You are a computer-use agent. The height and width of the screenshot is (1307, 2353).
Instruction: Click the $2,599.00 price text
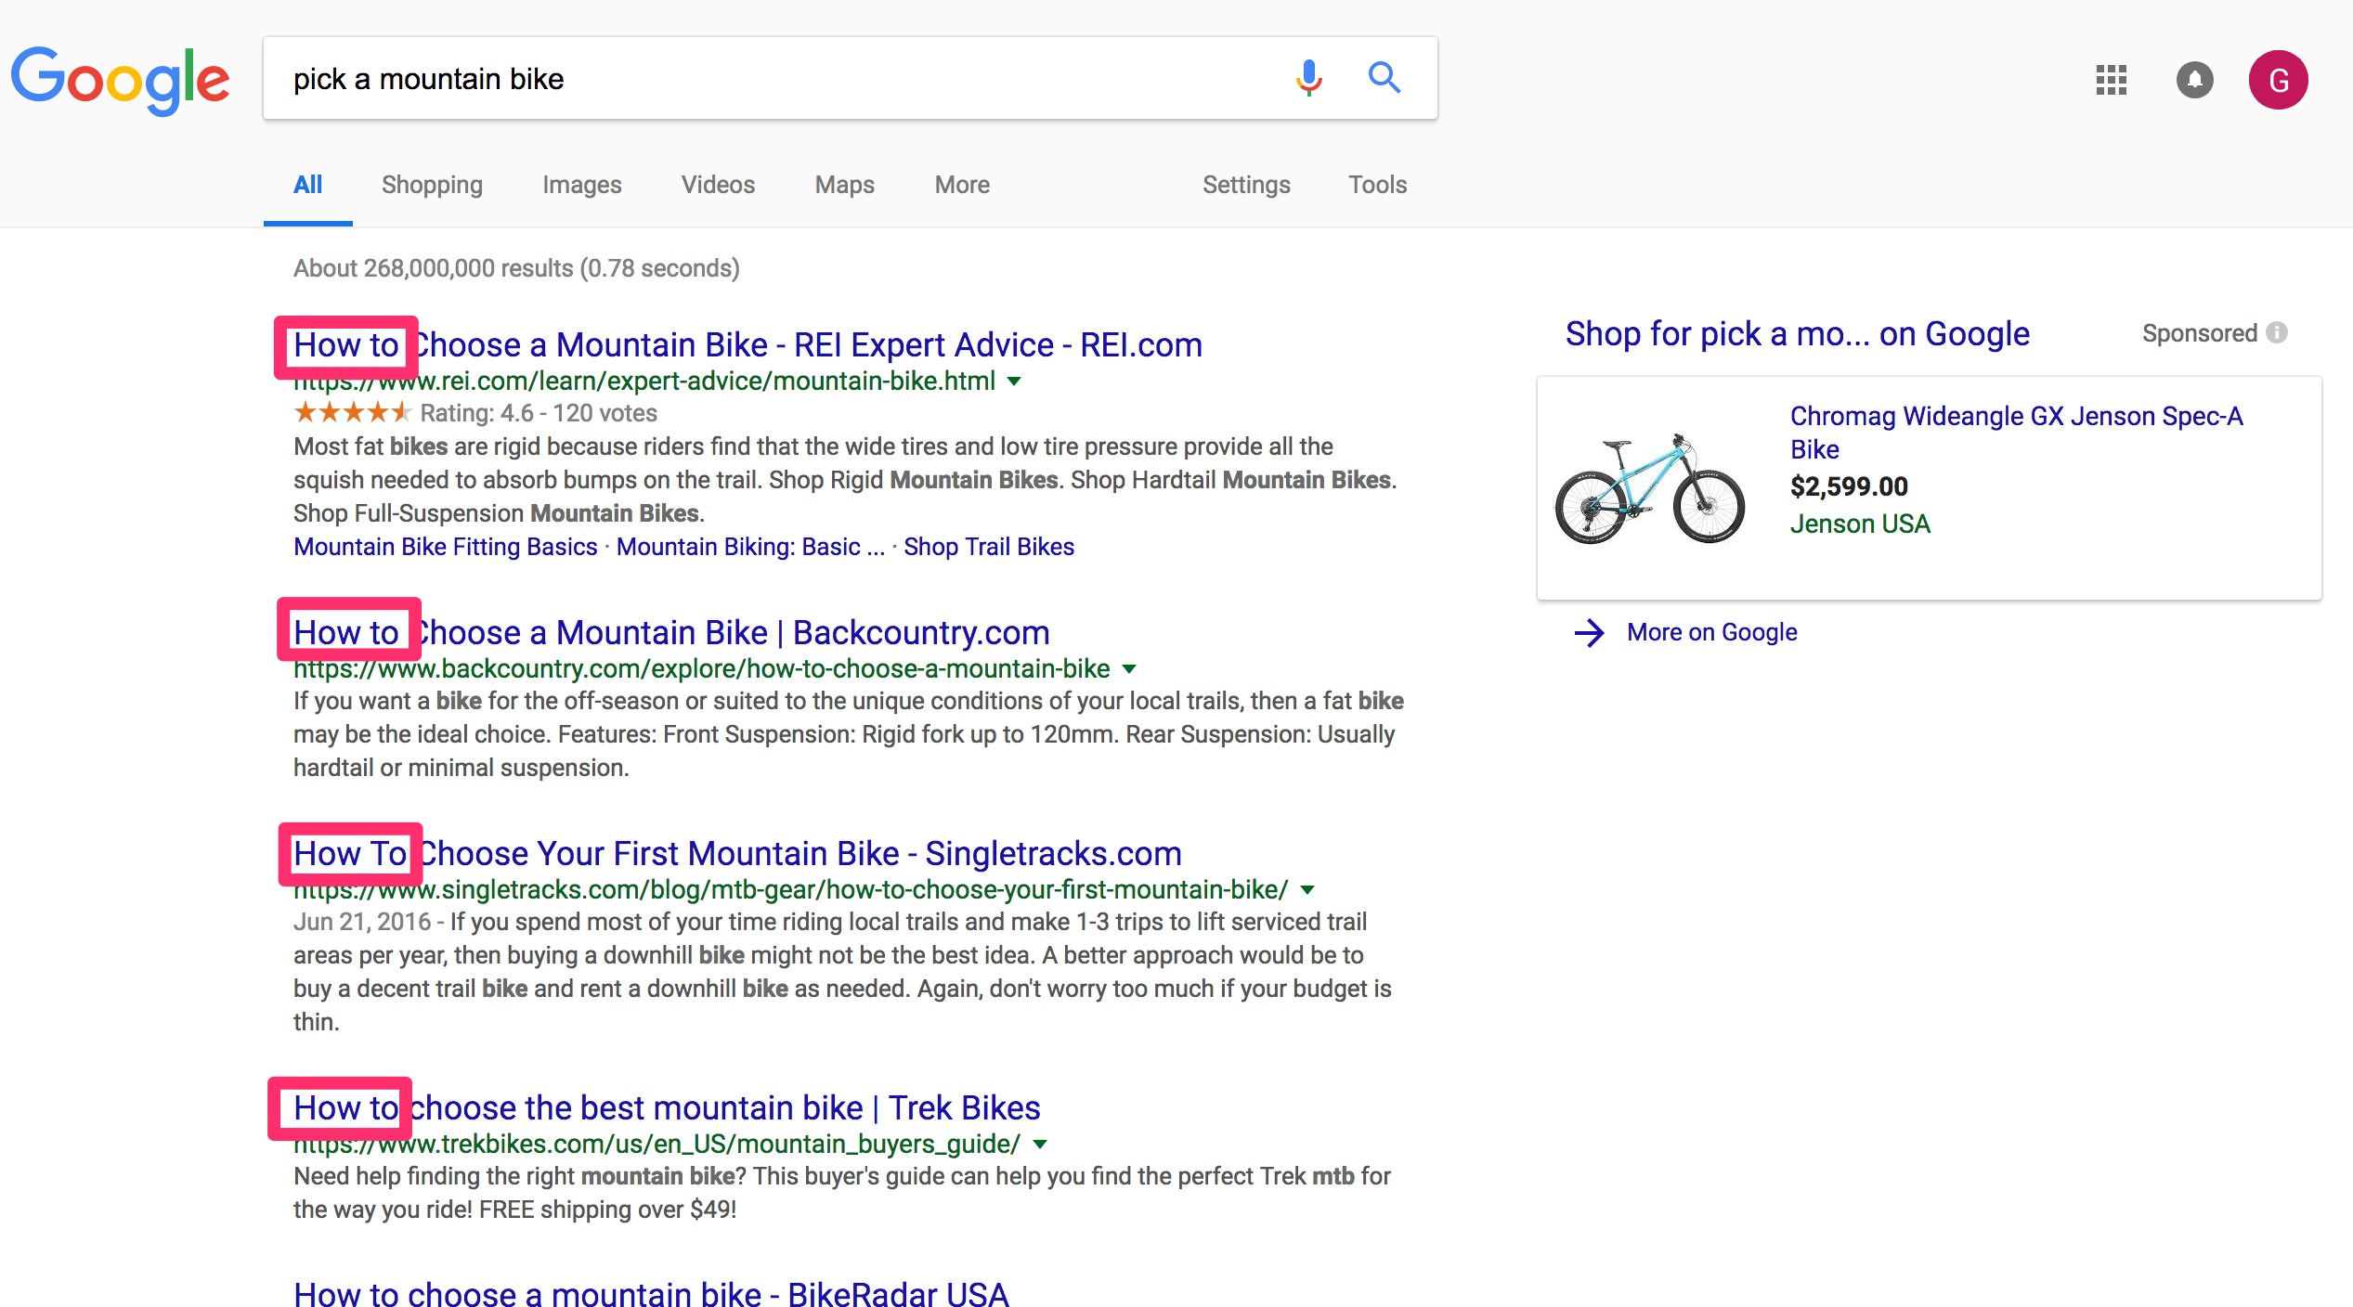(1849, 486)
